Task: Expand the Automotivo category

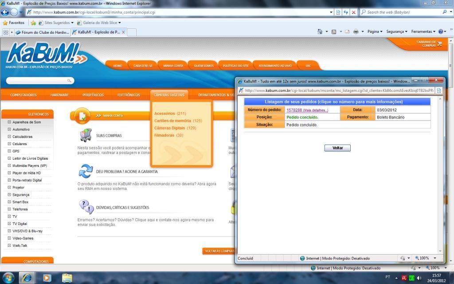Action: (9, 129)
